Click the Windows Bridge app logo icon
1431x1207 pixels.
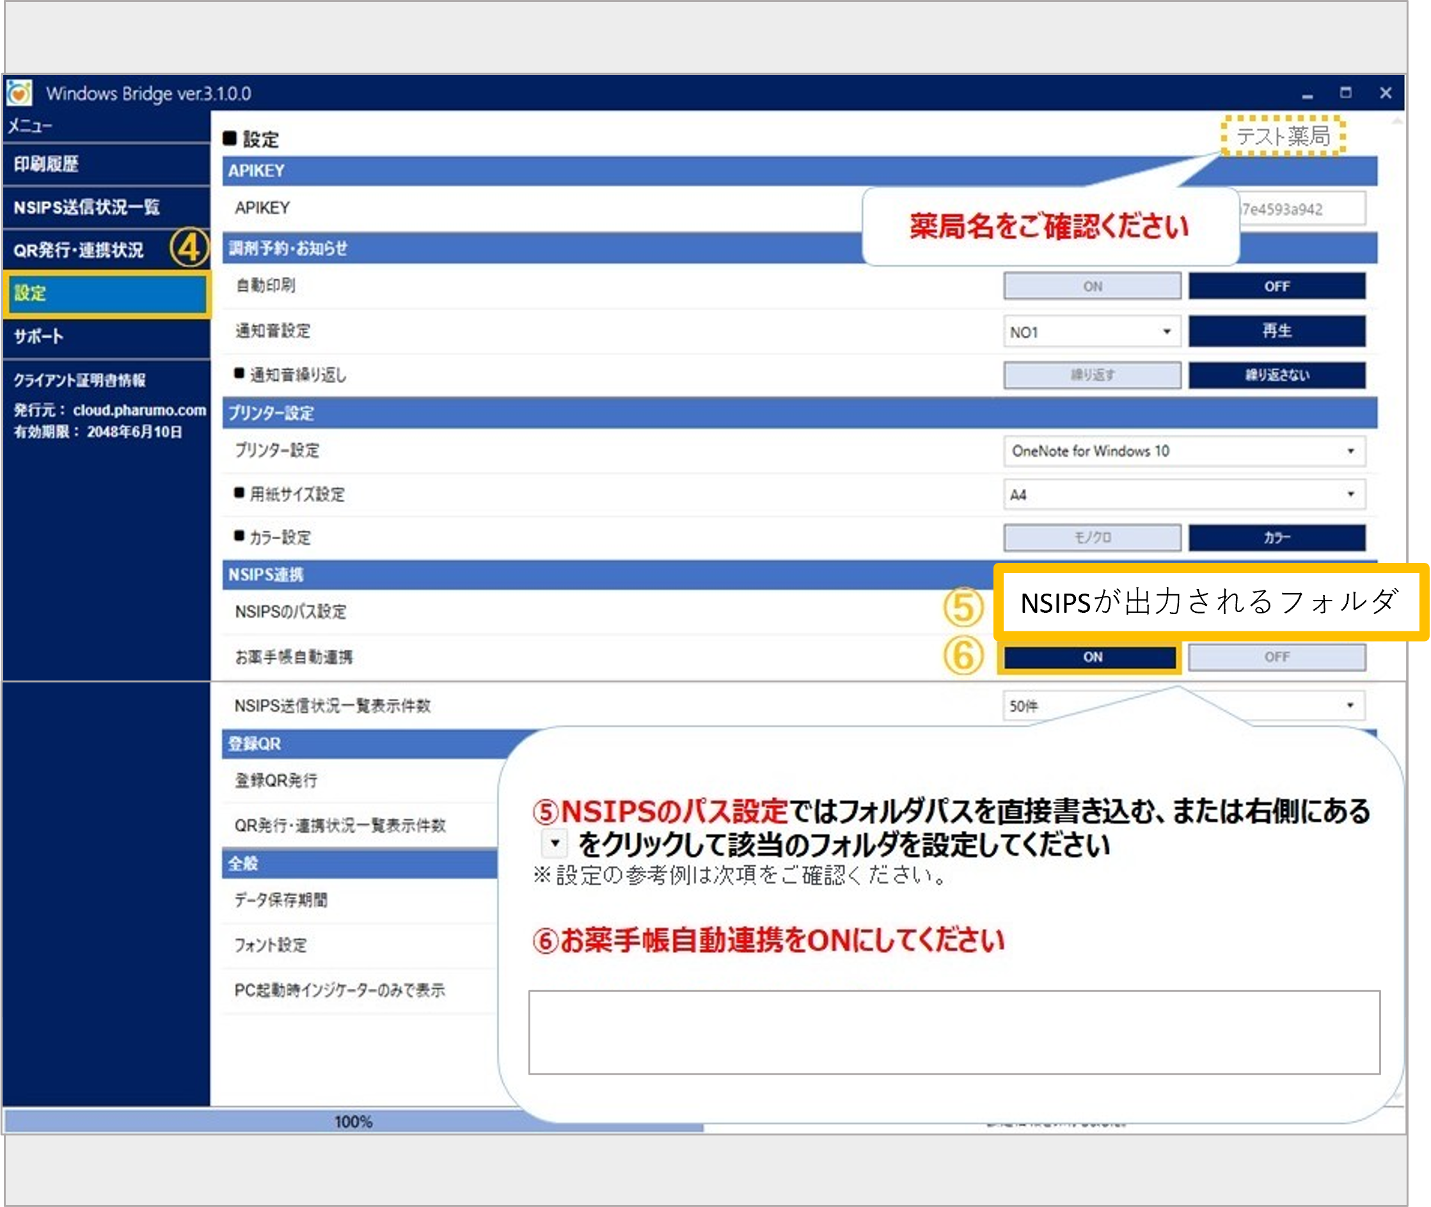coord(19,92)
